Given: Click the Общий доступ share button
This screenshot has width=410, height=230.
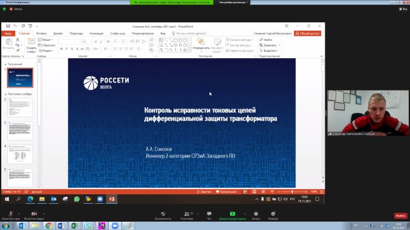Looking at the screenshot, I should click(307, 33).
